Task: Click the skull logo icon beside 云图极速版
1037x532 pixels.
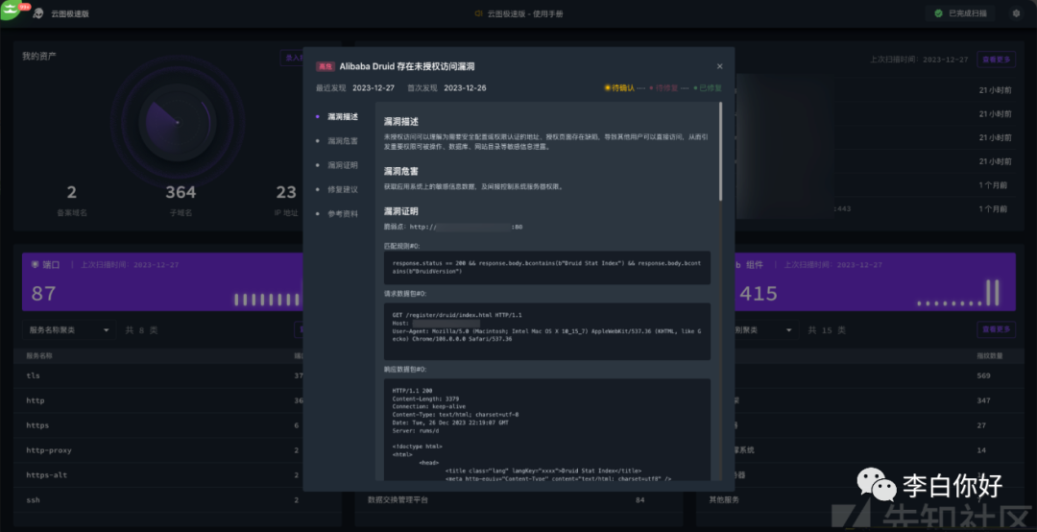Action: 37,13
